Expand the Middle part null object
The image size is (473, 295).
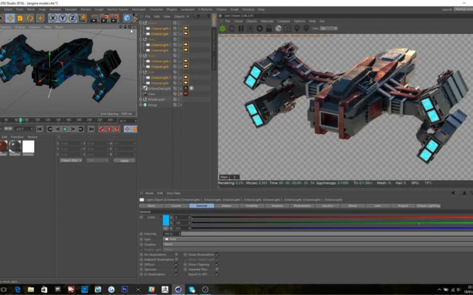141,100
